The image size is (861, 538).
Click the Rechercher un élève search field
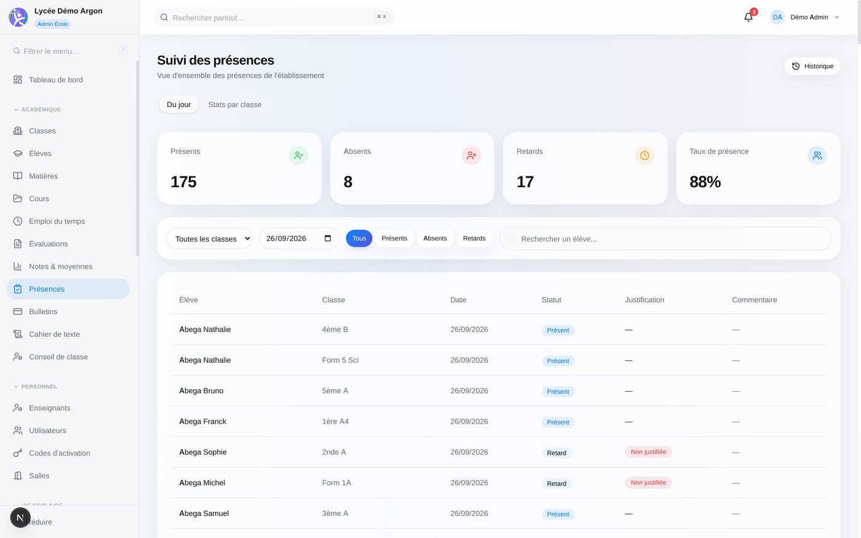coord(665,239)
